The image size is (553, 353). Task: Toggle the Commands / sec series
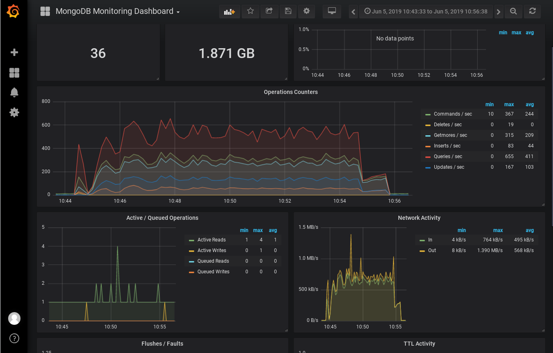point(453,114)
